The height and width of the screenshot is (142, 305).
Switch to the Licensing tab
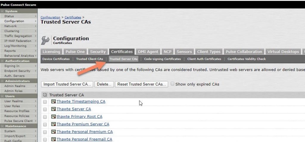pos(51,52)
